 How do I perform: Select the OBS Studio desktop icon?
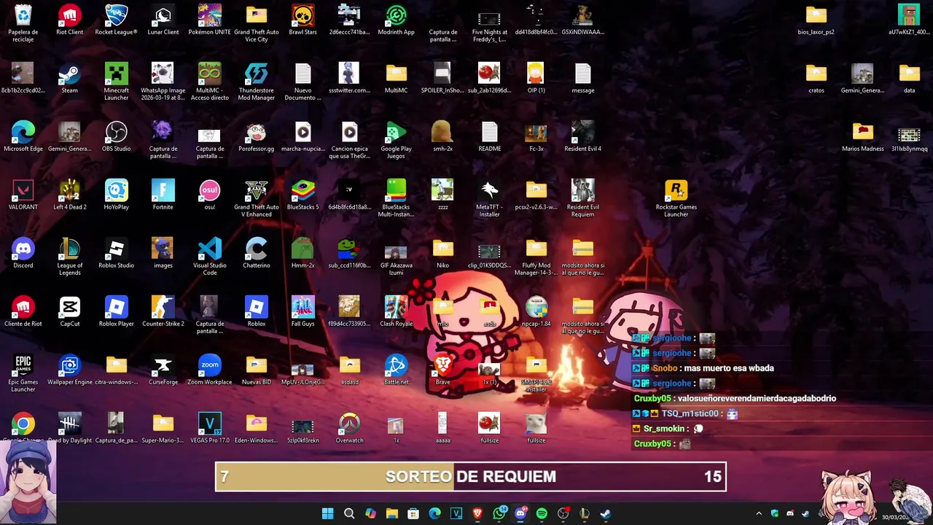point(116,137)
